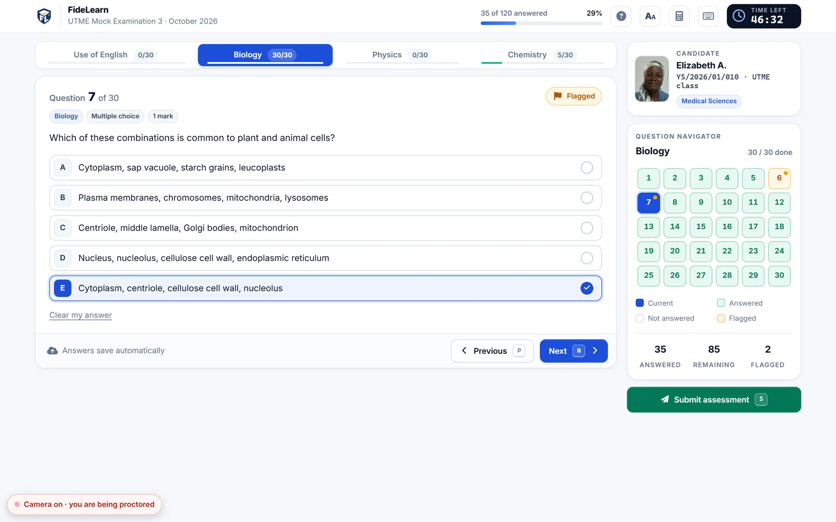The image size is (836, 522).
Task: Click the candidate profile photo
Action: (x=652, y=79)
